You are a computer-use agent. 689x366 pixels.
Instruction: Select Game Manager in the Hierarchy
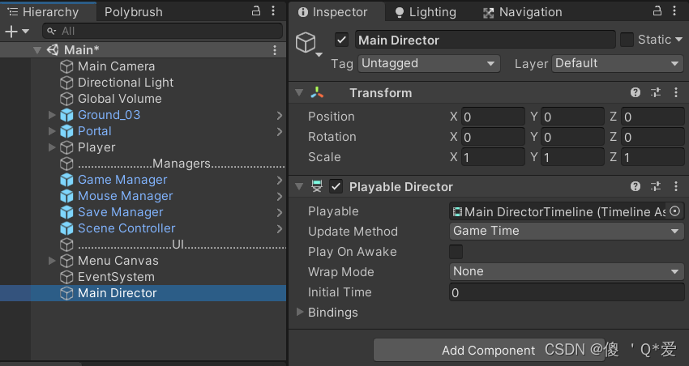tap(122, 180)
